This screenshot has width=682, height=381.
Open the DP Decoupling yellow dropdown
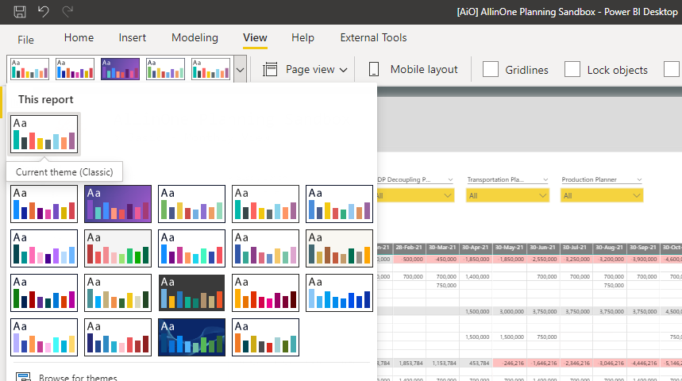[x=416, y=196]
